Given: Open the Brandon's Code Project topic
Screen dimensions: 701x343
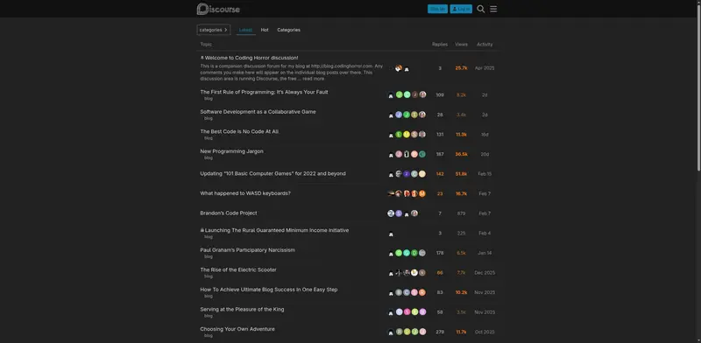Looking at the screenshot, I should (x=229, y=213).
